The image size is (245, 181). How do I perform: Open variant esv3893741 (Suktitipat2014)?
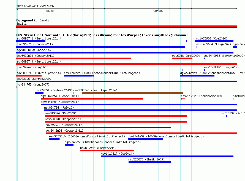(x=39, y=38)
